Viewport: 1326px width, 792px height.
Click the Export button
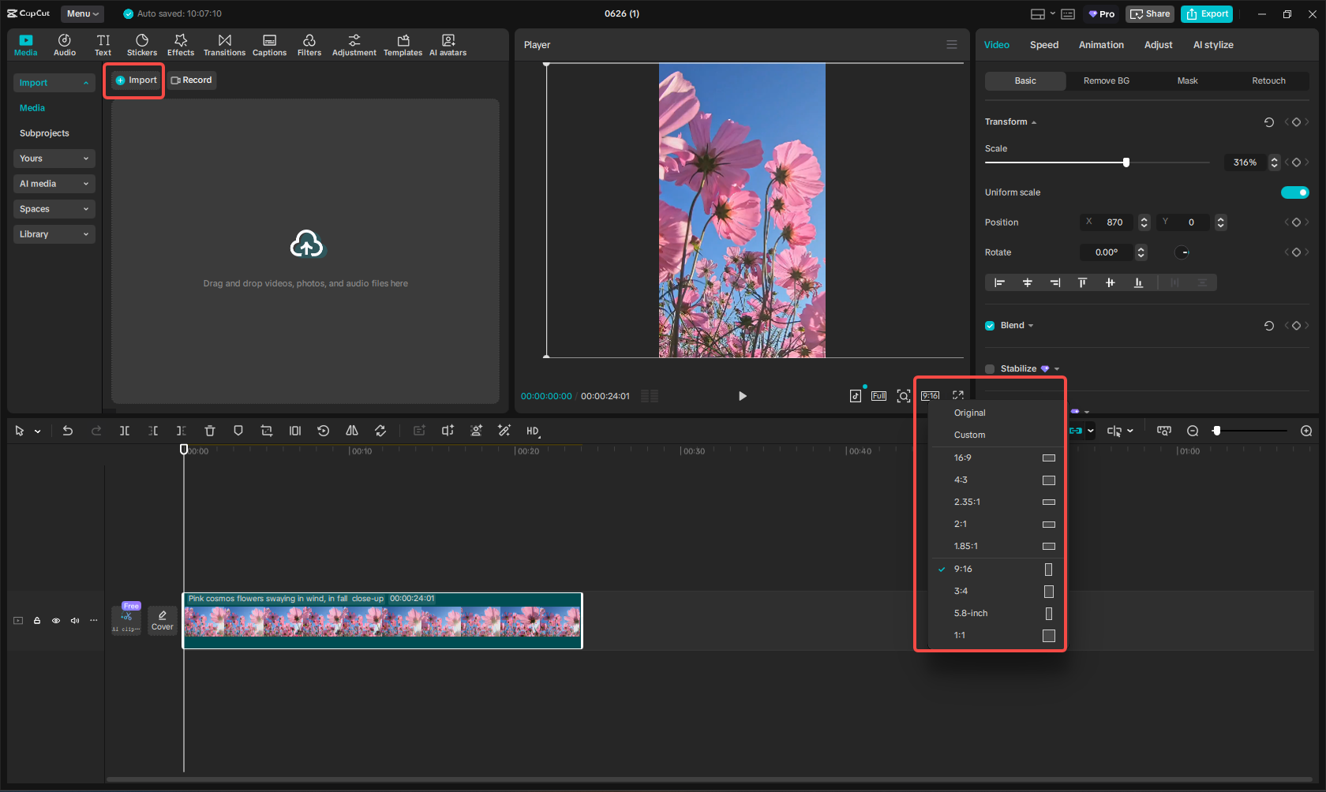point(1207,13)
